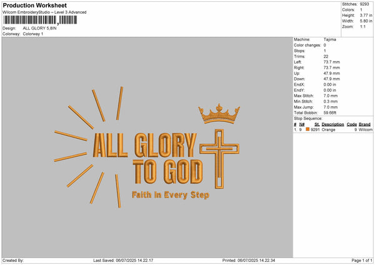The image size is (375, 265).
Task: Click the TO GOD embroidered text
Action: (x=167, y=171)
